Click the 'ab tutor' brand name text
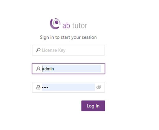 (75, 26)
